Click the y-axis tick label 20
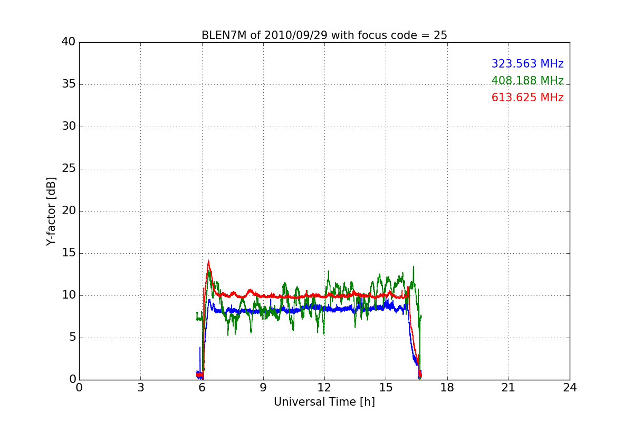 click(x=69, y=211)
